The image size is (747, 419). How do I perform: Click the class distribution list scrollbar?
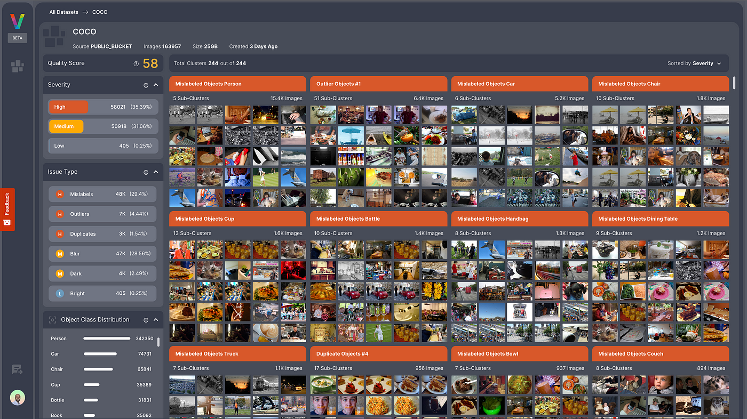[158, 342]
